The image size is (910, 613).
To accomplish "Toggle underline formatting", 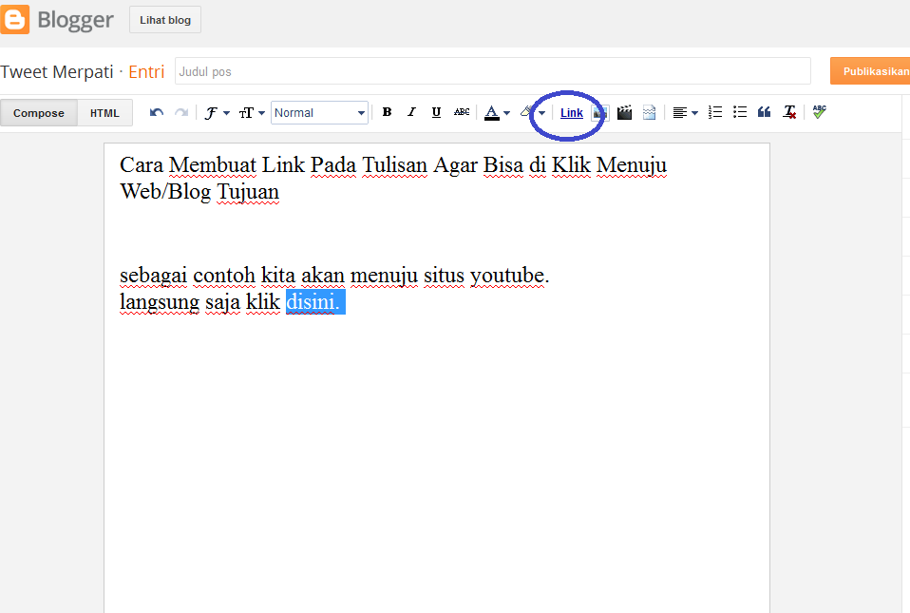I will (x=436, y=112).
